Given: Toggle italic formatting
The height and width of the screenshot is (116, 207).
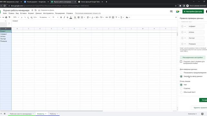Looking at the screenshot, I should point(64,17).
